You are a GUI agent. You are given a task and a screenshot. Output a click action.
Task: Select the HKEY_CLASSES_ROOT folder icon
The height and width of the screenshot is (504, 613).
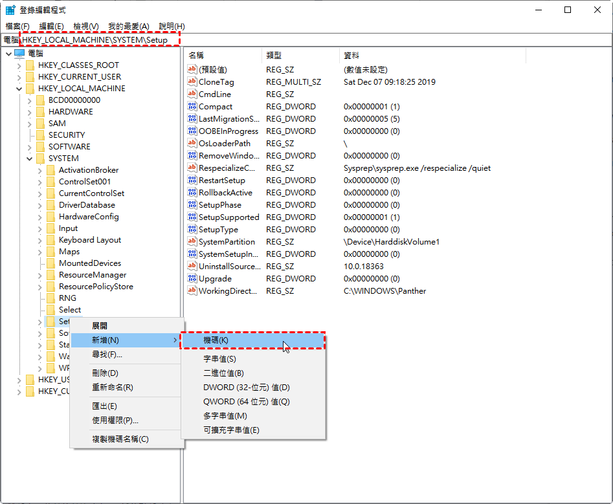click(x=30, y=65)
